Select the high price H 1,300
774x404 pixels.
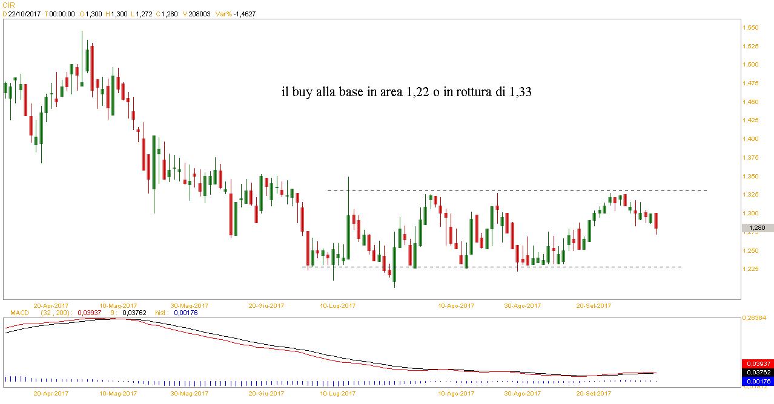click(x=115, y=13)
